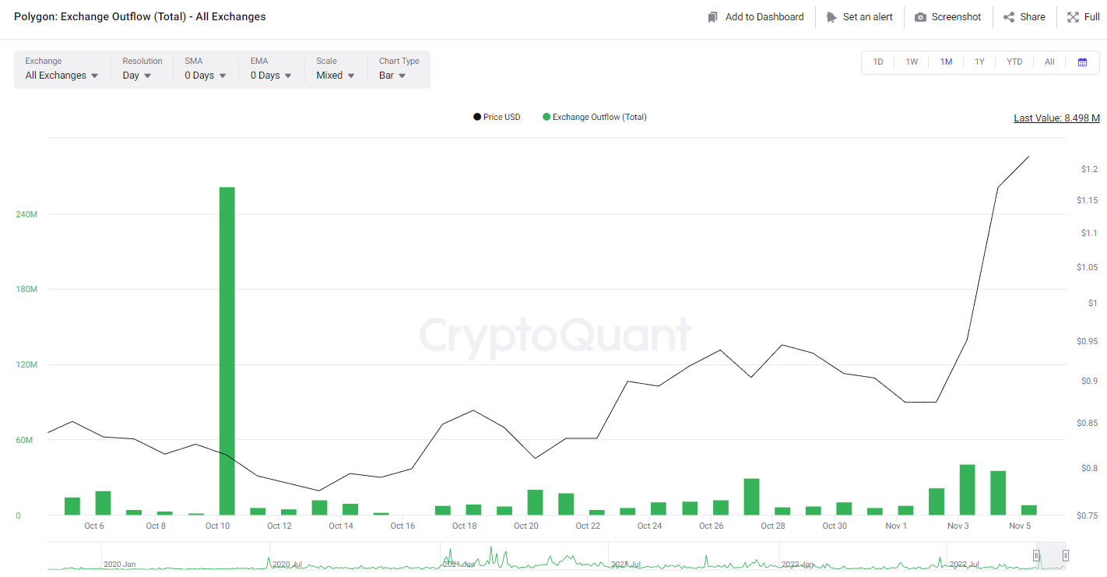Switch to the YTD time range
The height and width of the screenshot is (577, 1107).
1014,62
